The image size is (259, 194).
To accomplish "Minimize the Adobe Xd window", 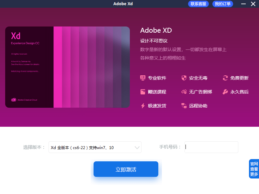I will pyautogui.click(x=243, y=4).
